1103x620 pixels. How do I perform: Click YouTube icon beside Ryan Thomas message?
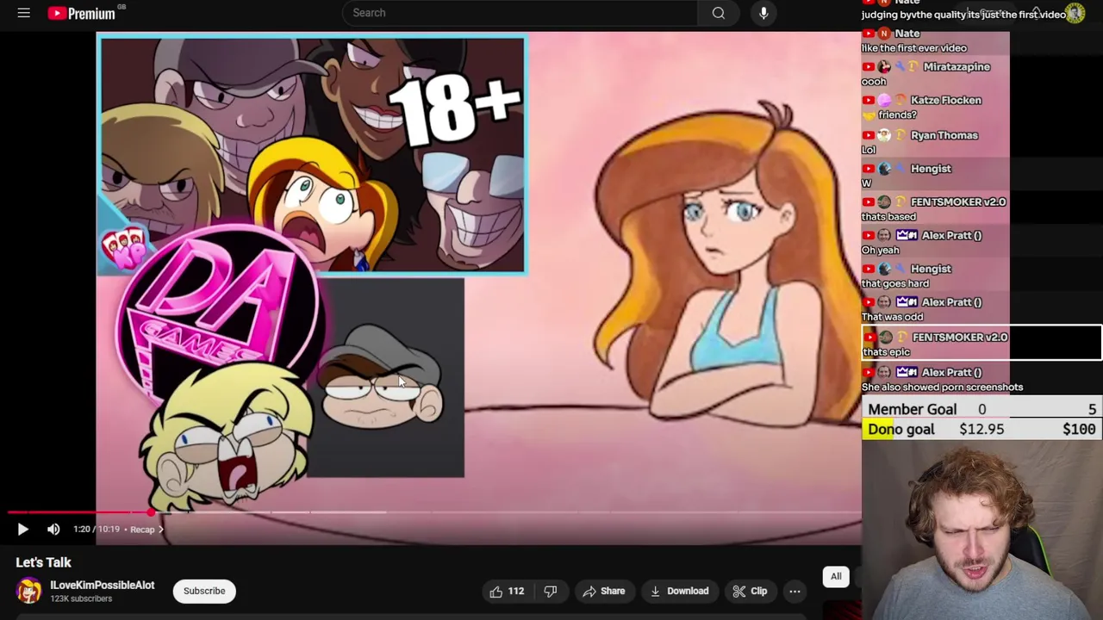pos(869,135)
